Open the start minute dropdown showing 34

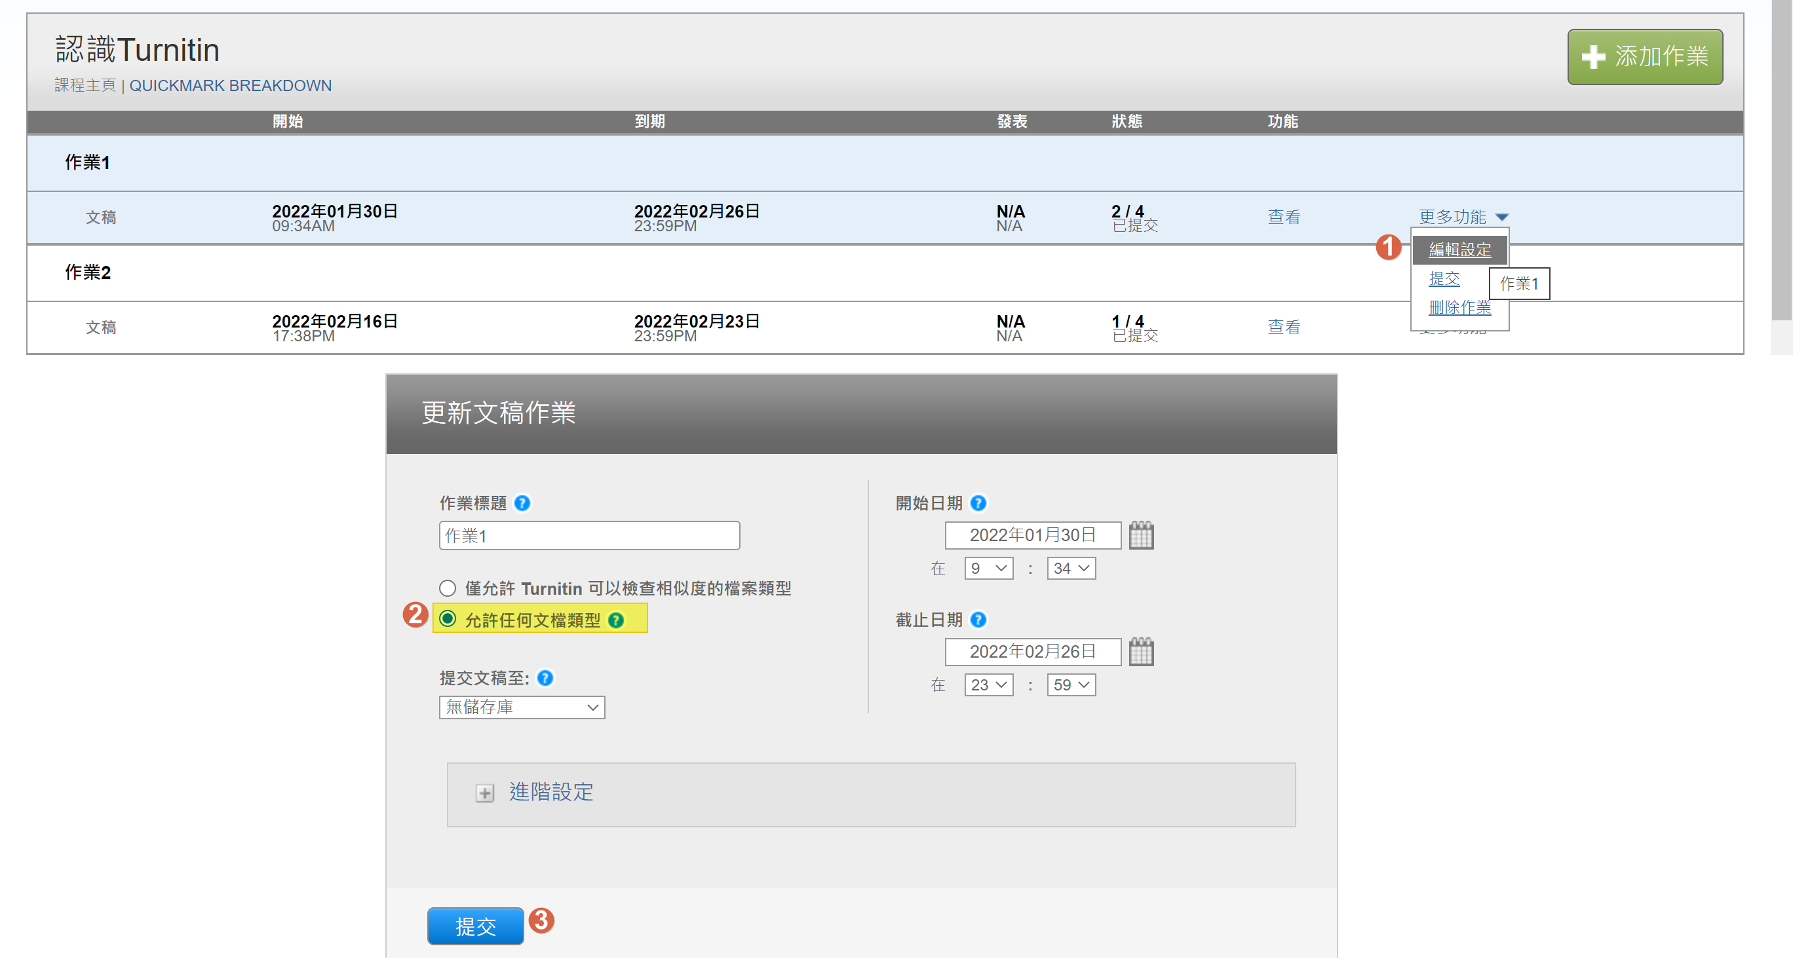pos(1071,569)
